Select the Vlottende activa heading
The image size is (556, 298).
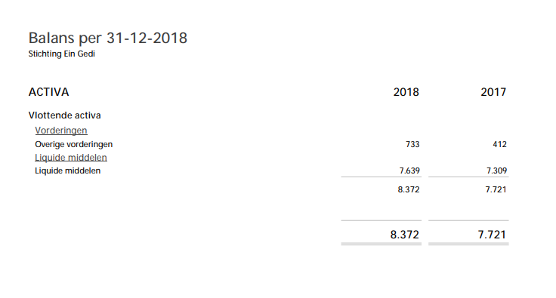(x=64, y=115)
